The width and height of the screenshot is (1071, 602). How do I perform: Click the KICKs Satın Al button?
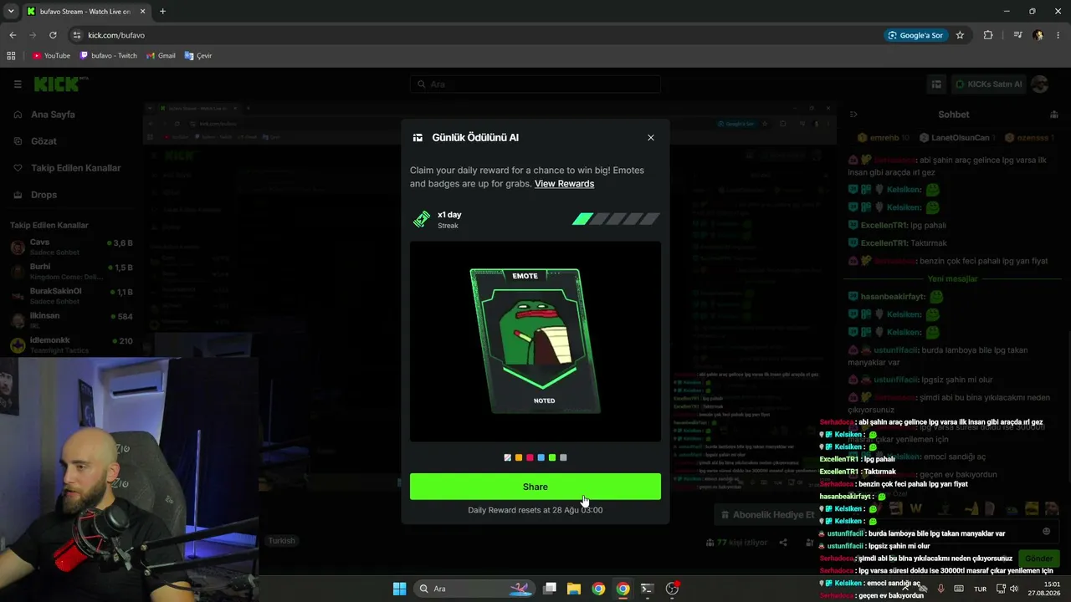click(x=987, y=84)
